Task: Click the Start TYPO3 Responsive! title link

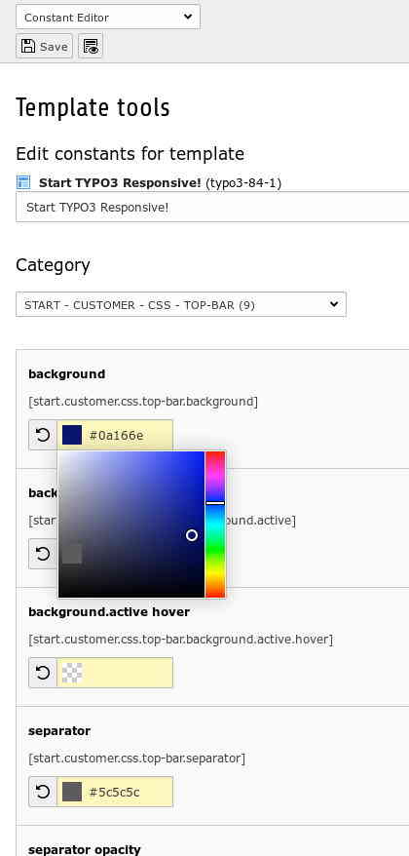Action: 120,183
